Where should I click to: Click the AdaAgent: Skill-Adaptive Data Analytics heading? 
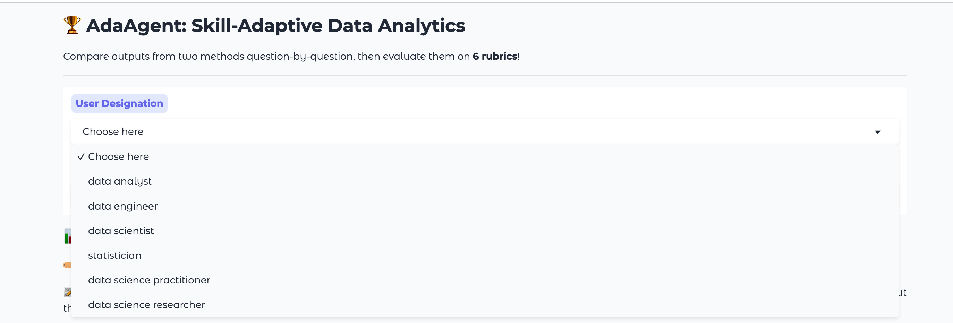pos(275,26)
